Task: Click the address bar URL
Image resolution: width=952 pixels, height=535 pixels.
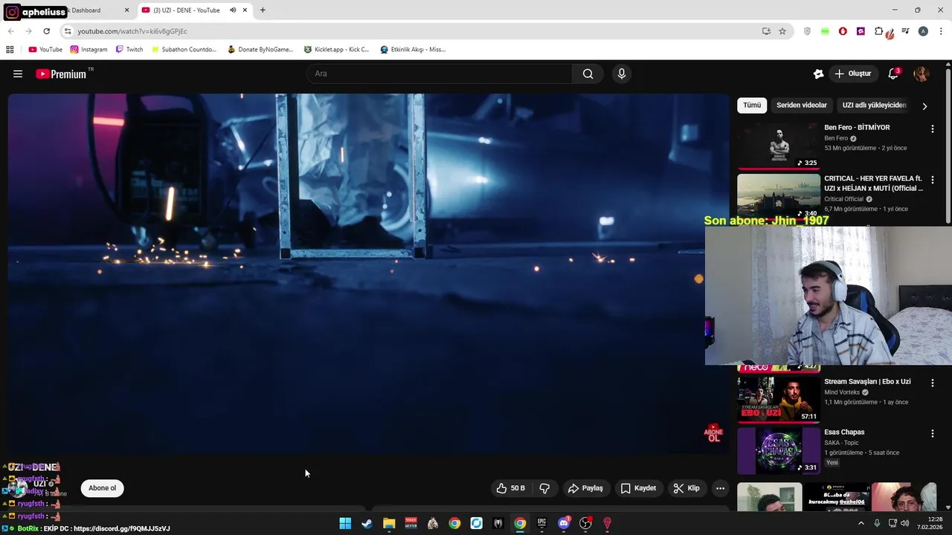Action: coord(132,31)
